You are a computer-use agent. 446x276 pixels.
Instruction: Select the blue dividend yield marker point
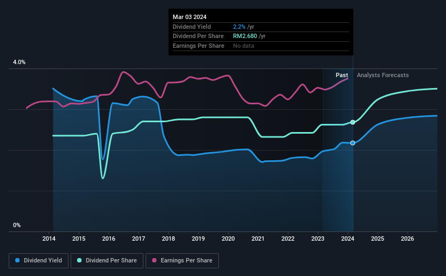353,143
